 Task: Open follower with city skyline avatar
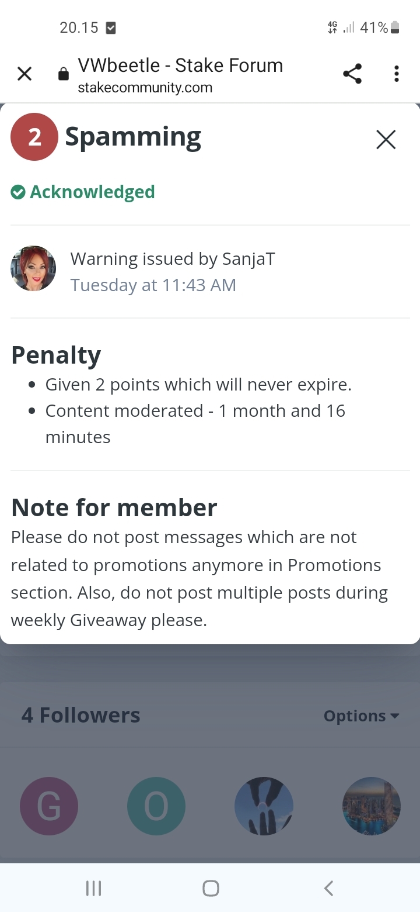point(371,806)
